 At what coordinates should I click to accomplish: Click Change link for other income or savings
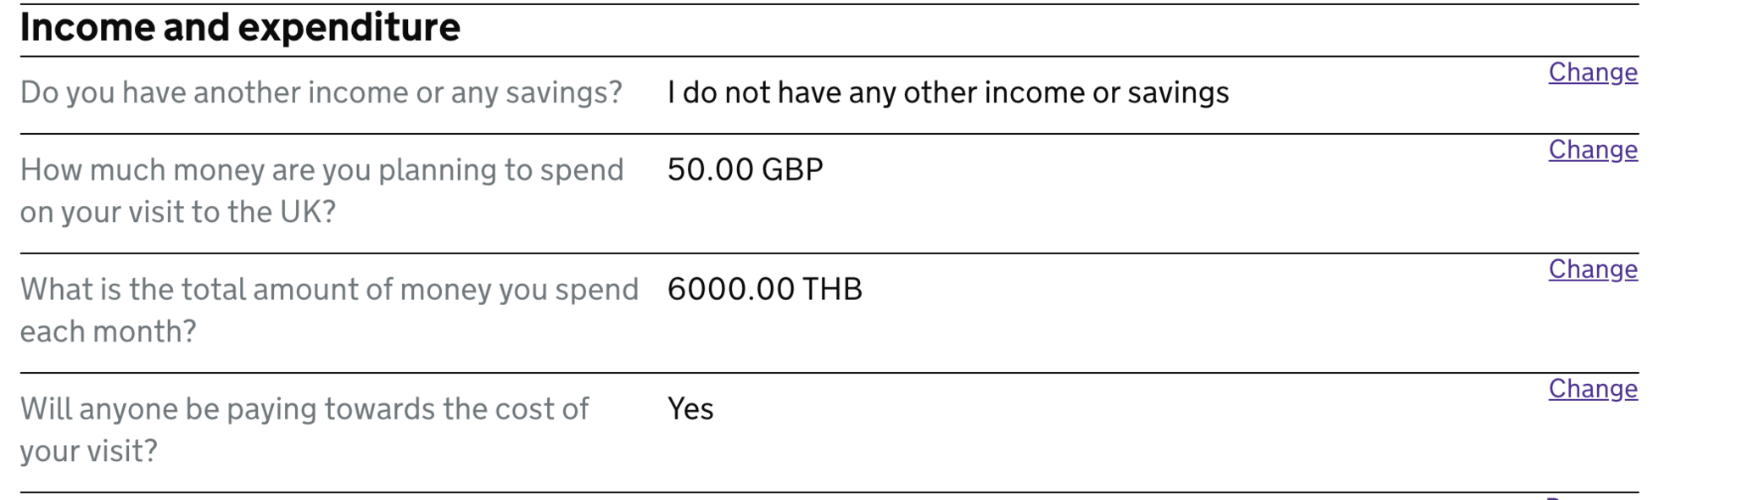[1593, 73]
